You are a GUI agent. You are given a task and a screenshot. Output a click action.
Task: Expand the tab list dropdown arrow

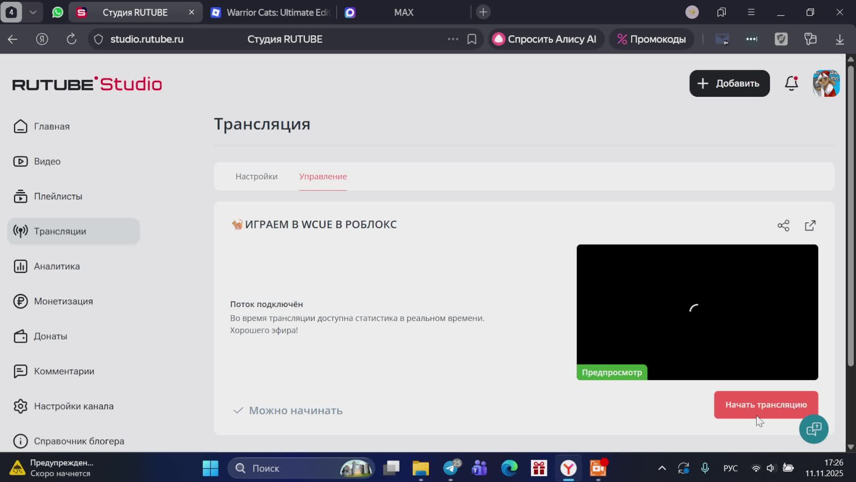tap(33, 12)
